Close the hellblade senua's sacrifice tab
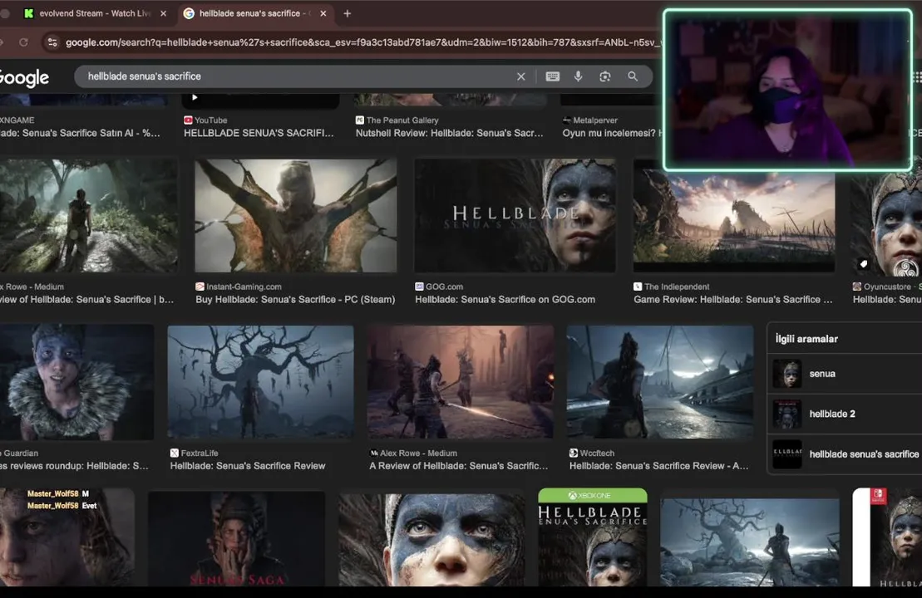The width and height of the screenshot is (922, 598). point(323,13)
